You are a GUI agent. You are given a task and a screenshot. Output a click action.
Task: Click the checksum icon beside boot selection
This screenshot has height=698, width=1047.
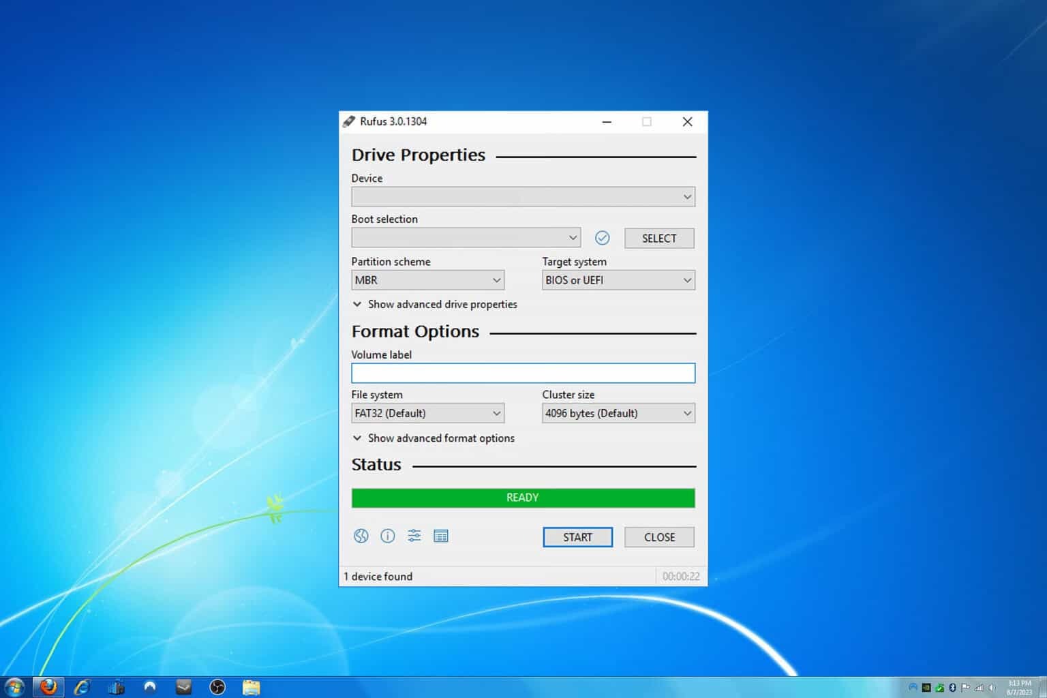603,237
